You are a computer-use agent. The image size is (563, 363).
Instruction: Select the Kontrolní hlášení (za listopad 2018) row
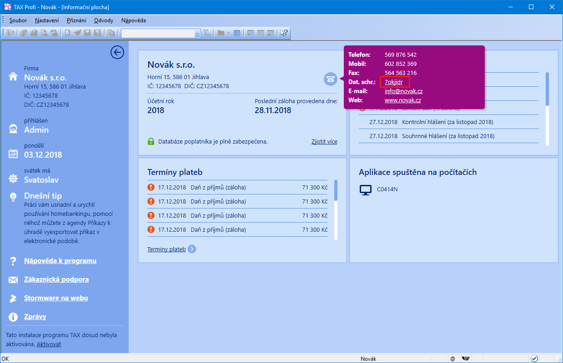coord(449,122)
